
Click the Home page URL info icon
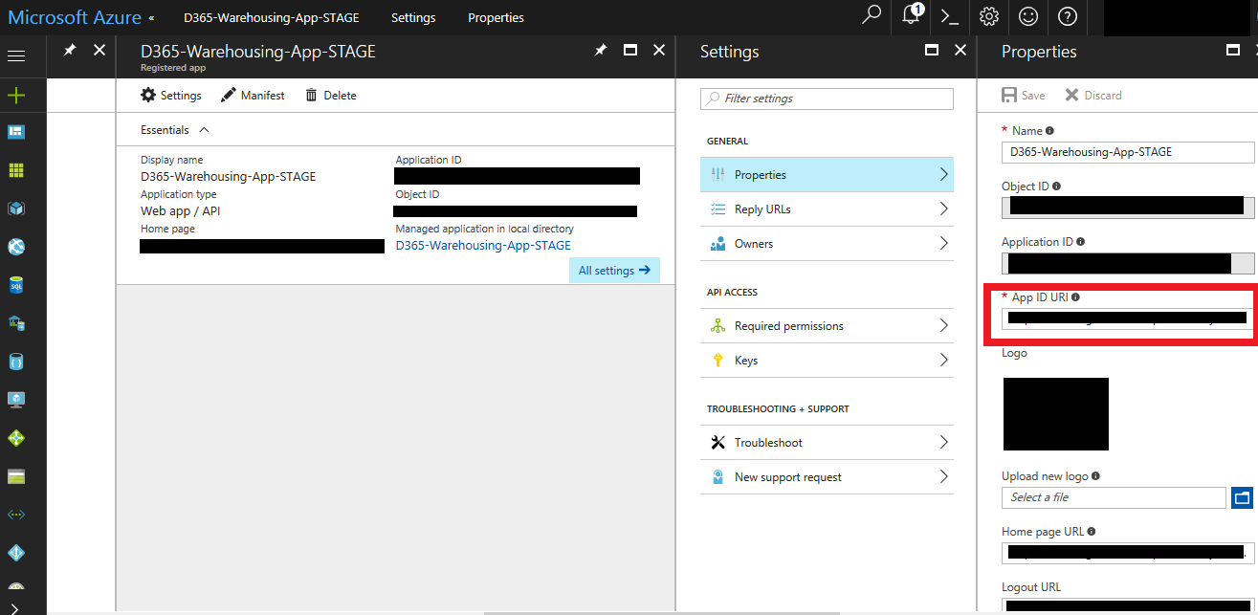click(1092, 532)
